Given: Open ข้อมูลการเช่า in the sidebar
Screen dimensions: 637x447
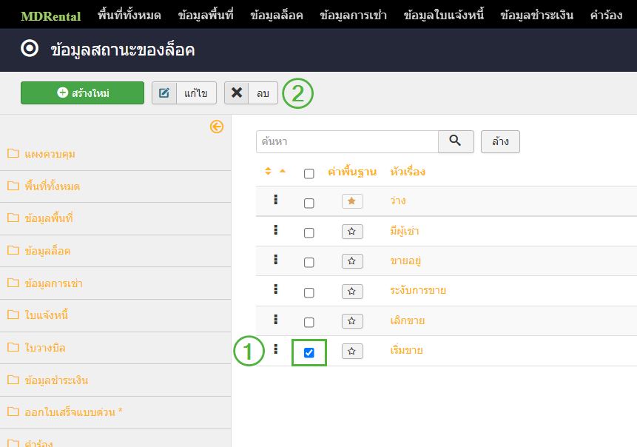Looking at the screenshot, I should tap(53, 283).
